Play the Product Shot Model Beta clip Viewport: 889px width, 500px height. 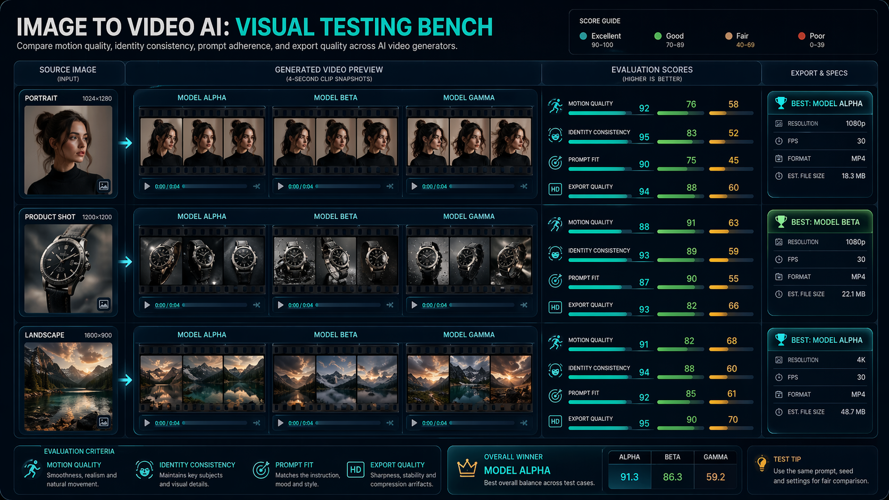pos(281,305)
